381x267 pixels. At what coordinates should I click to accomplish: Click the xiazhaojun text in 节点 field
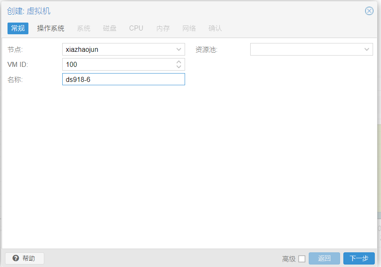click(82, 49)
